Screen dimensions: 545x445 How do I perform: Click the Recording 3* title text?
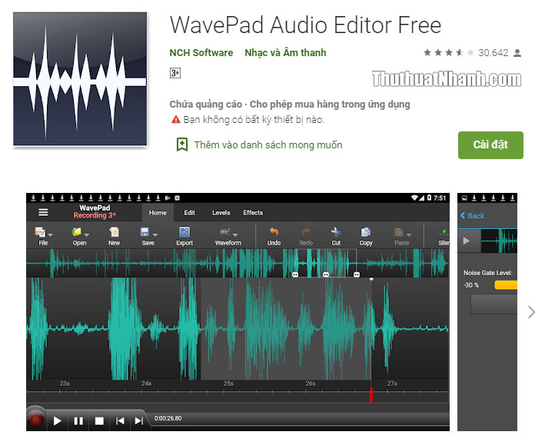point(95,215)
